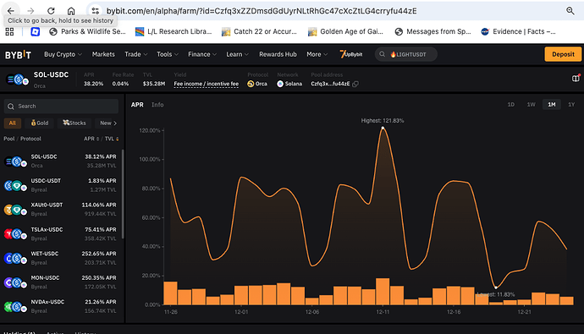This screenshot has height=334, width=584.
Task: Select the Stocks filter chip
Action: point(74,123)
